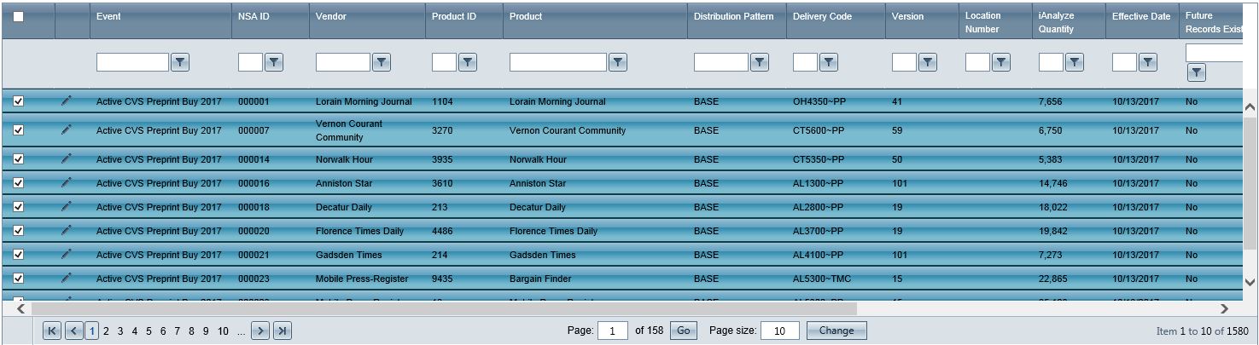This screenshot has height=345, width=1259.
Task: Uncheck the row for NSA ID 000001
Action: tap(19, 101)
